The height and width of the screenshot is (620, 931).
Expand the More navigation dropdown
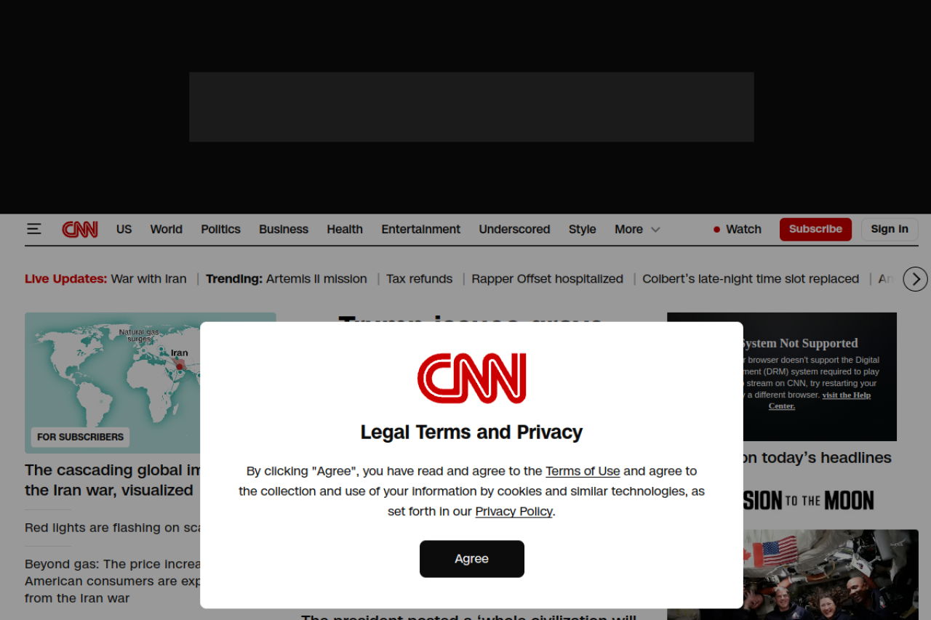637,229
